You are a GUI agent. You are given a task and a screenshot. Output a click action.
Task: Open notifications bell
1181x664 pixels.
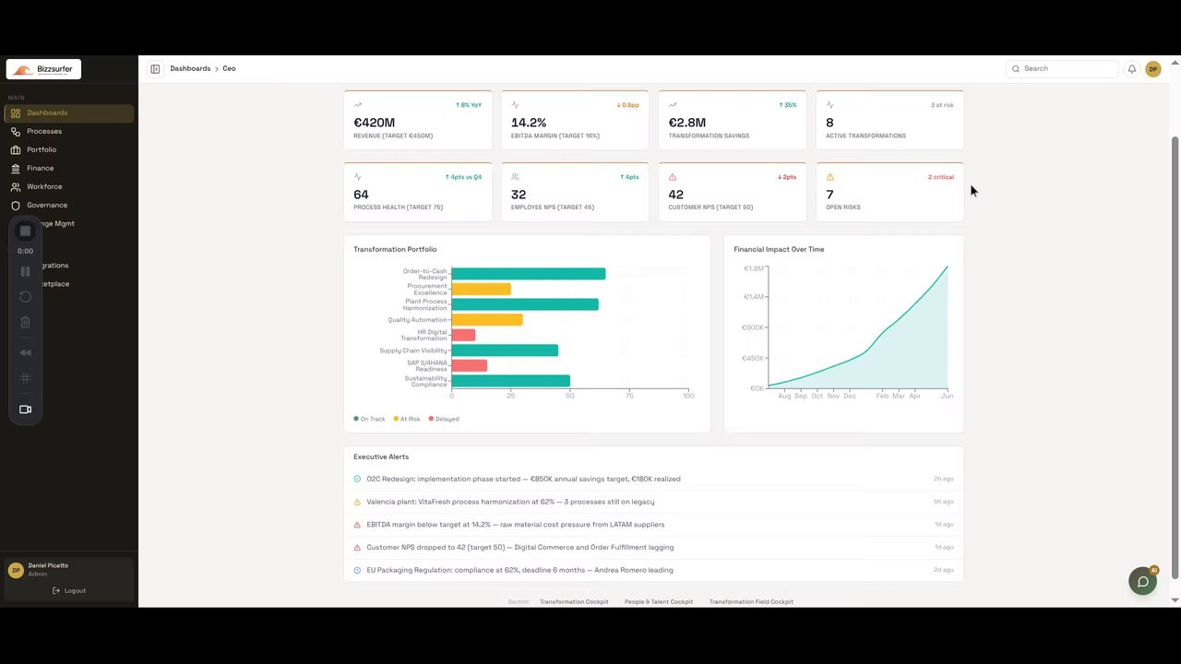coord(1132,68)
